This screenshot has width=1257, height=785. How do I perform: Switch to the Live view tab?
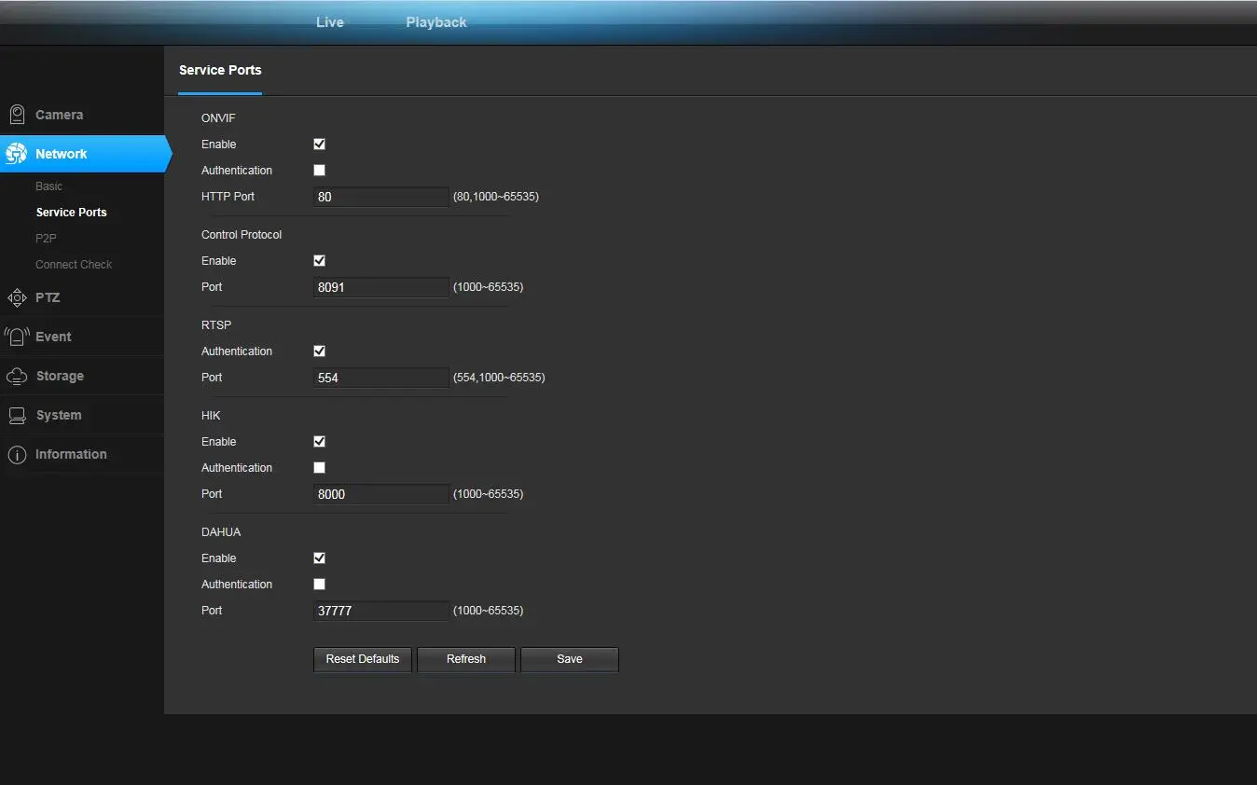[x=330, y=22]
